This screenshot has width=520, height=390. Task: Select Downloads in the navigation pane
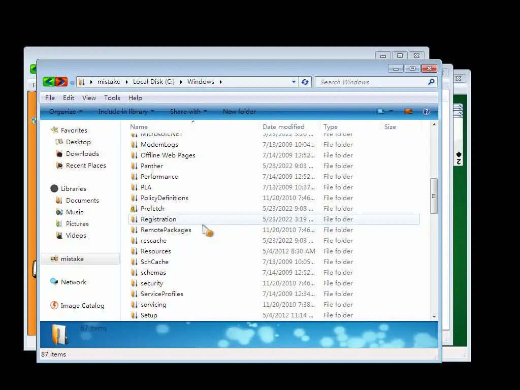(82, 153)
